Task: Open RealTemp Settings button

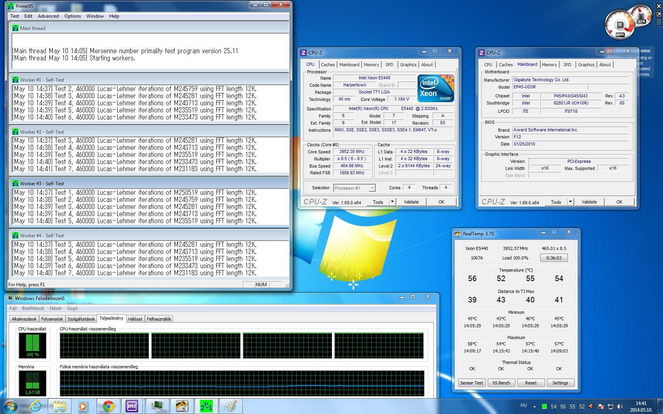Action: (560, 383)
